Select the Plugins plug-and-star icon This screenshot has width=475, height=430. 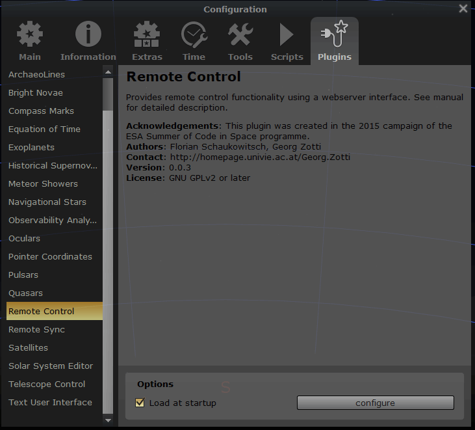point(335,33)
